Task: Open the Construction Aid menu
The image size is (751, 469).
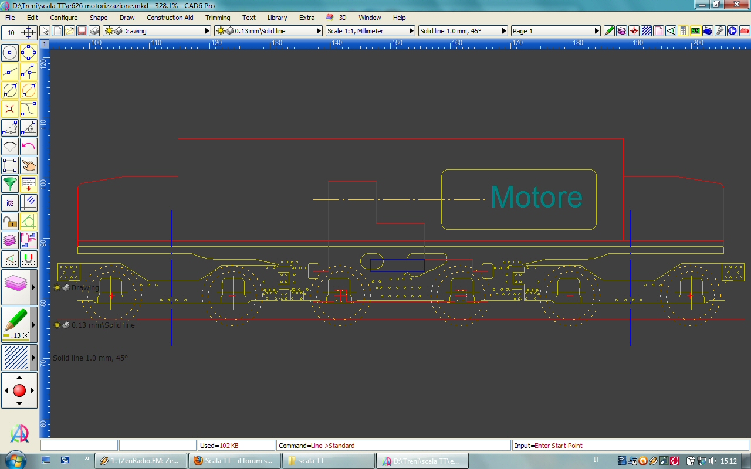Action: tap(170, 18)
